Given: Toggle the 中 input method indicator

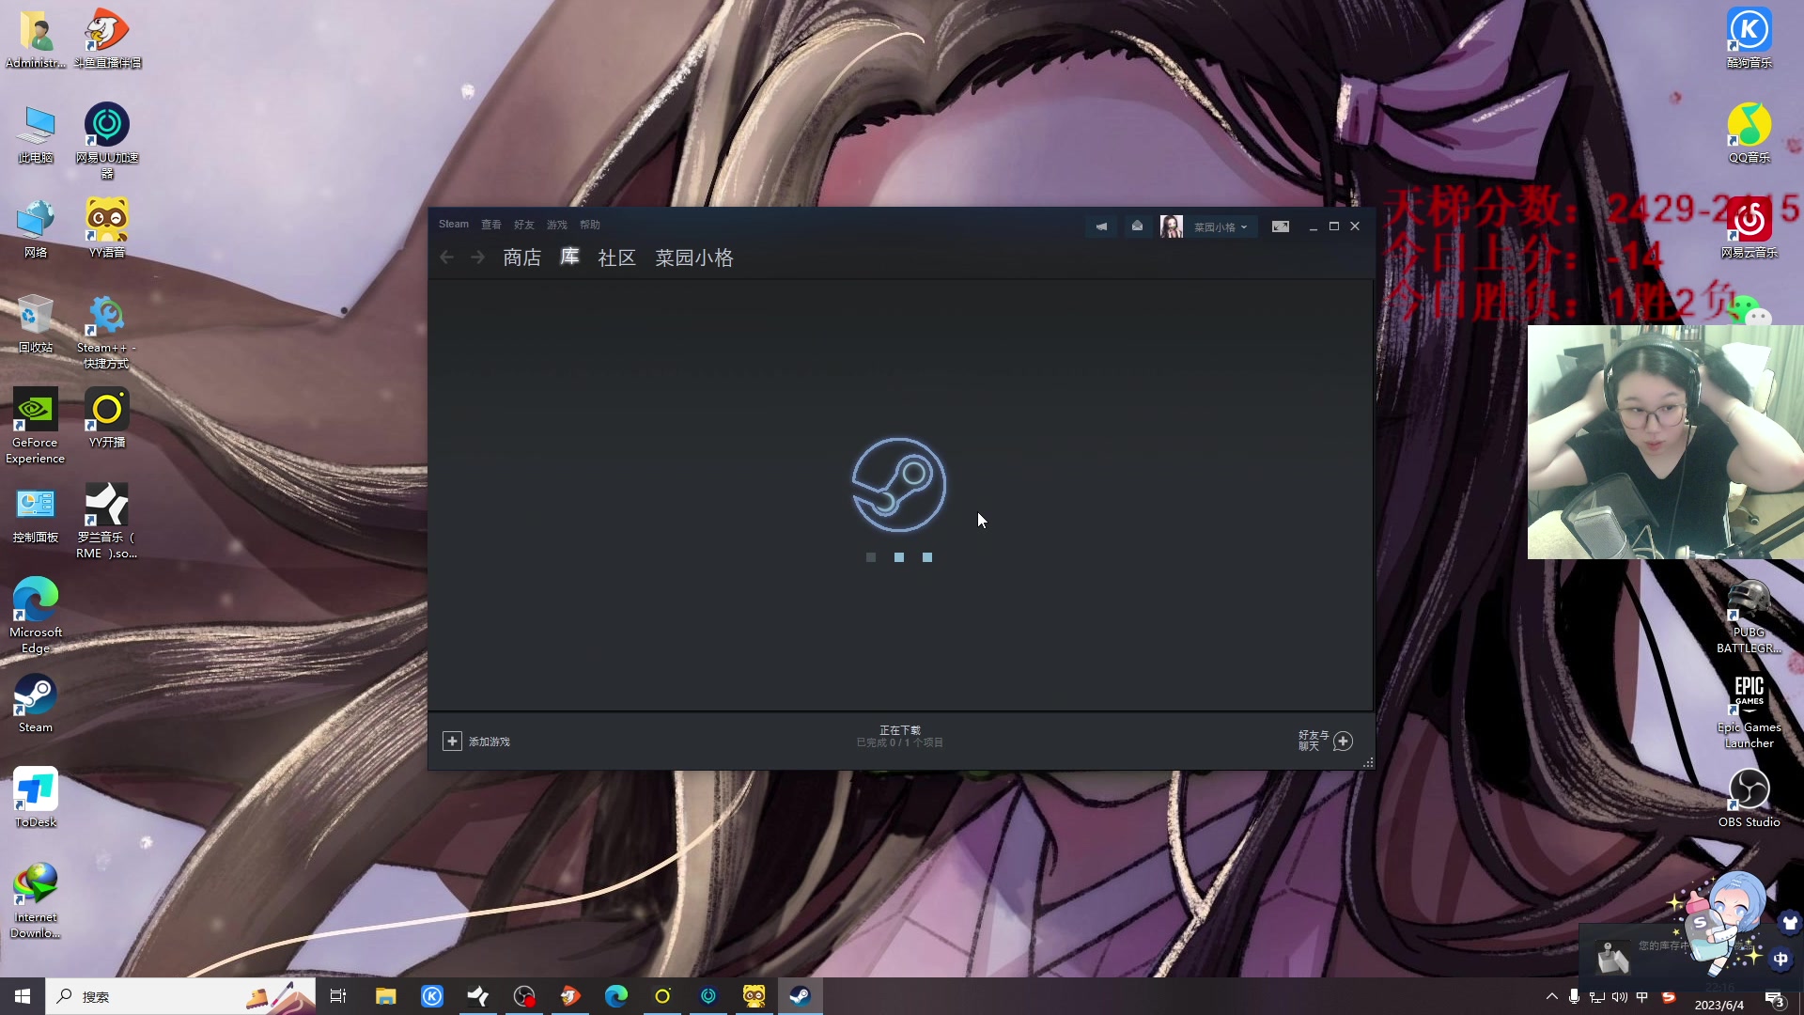Looking at the screenshot, I should pyautogui.click(x=1642, y=996).
